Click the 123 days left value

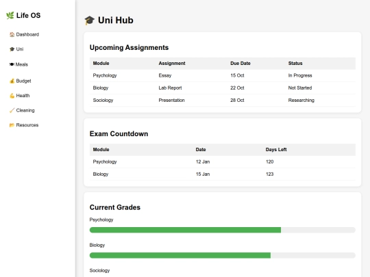[269, 174]
